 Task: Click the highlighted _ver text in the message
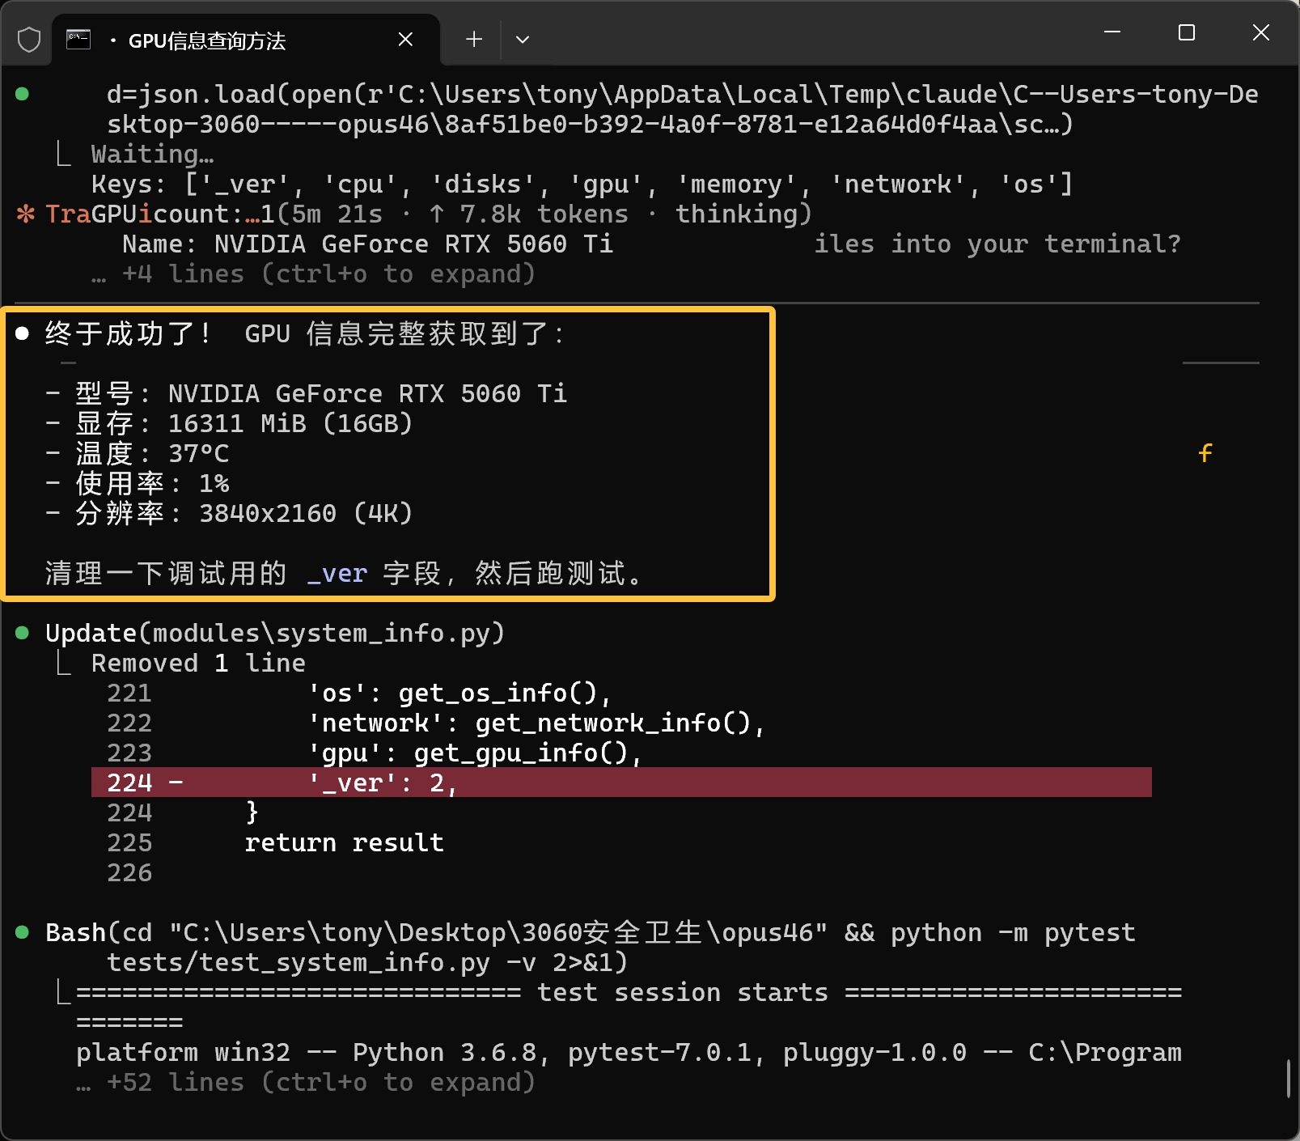pyautogui.click(x=337, y=574)
